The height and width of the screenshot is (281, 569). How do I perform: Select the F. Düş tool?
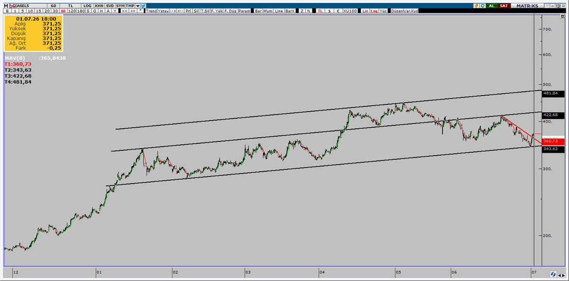[x=230, y=11]
